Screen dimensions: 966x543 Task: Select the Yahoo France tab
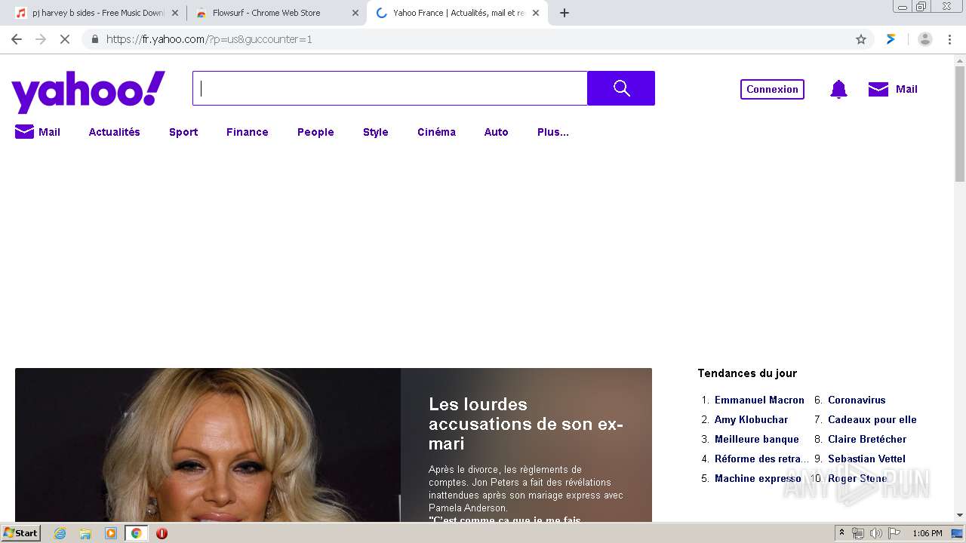[457, 13]
